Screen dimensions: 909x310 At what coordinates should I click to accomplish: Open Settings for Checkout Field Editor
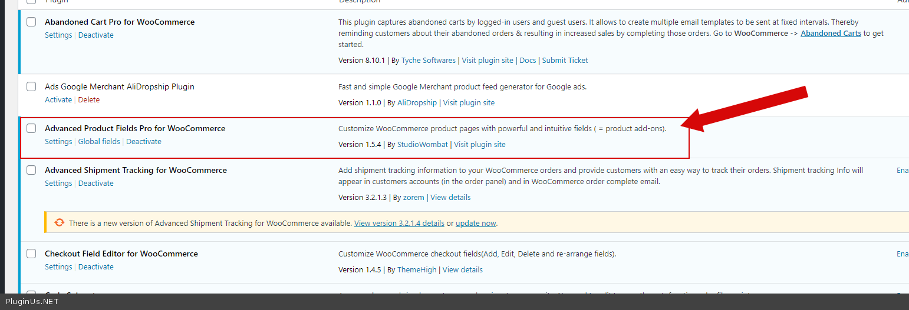click(58, 267)
